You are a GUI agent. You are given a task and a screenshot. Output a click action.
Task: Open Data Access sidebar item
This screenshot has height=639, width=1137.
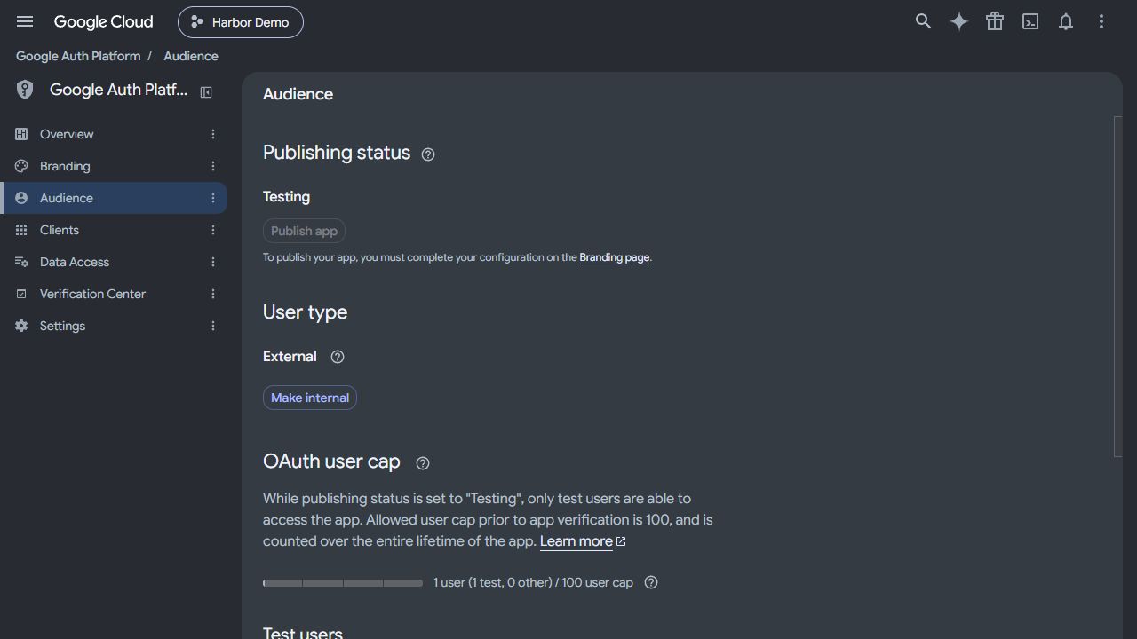(x=114, y=262)
